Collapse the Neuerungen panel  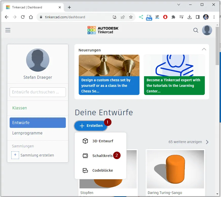coord(204,49)
